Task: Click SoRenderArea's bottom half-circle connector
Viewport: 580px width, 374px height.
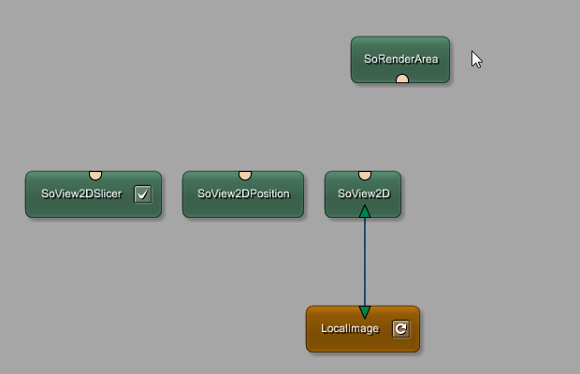Action: [x=402, y=79]
